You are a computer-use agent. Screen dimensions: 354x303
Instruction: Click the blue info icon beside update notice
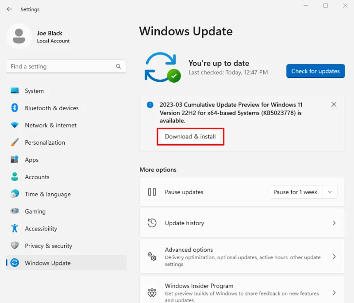pos(150,105)
